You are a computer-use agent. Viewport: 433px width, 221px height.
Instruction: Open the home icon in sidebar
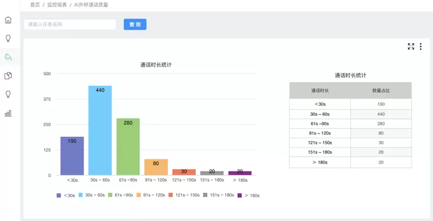pos(8,20)
